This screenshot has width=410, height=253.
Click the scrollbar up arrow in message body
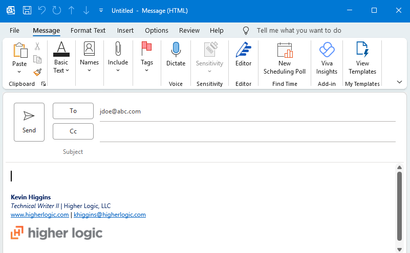tap(399, 167)
